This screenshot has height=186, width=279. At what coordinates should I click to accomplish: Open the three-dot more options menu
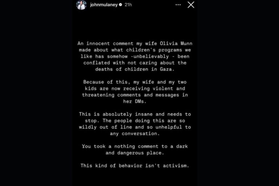178,5
